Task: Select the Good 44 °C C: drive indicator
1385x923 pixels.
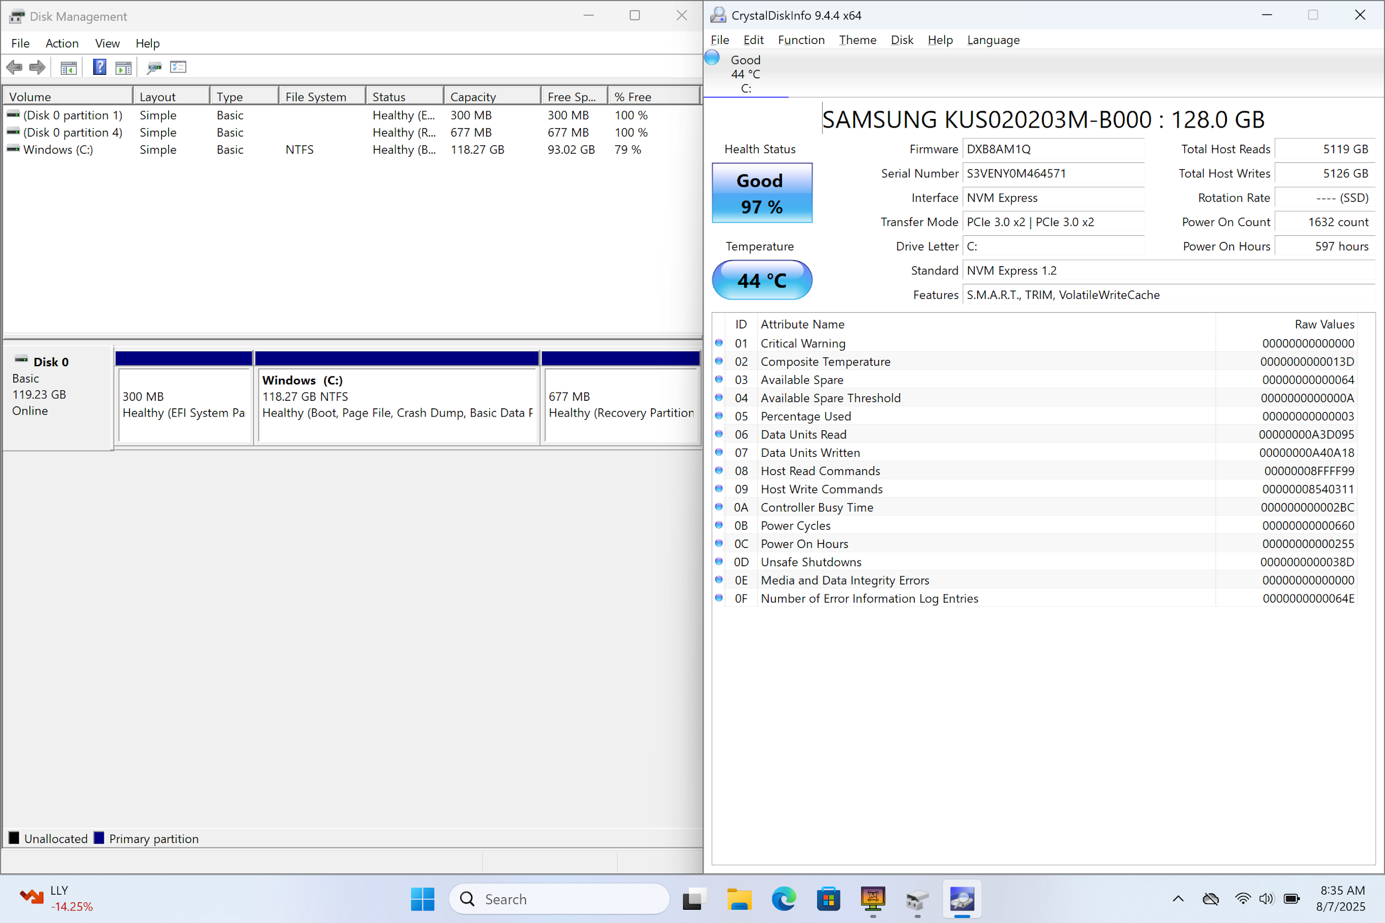Action: point(745,74)
